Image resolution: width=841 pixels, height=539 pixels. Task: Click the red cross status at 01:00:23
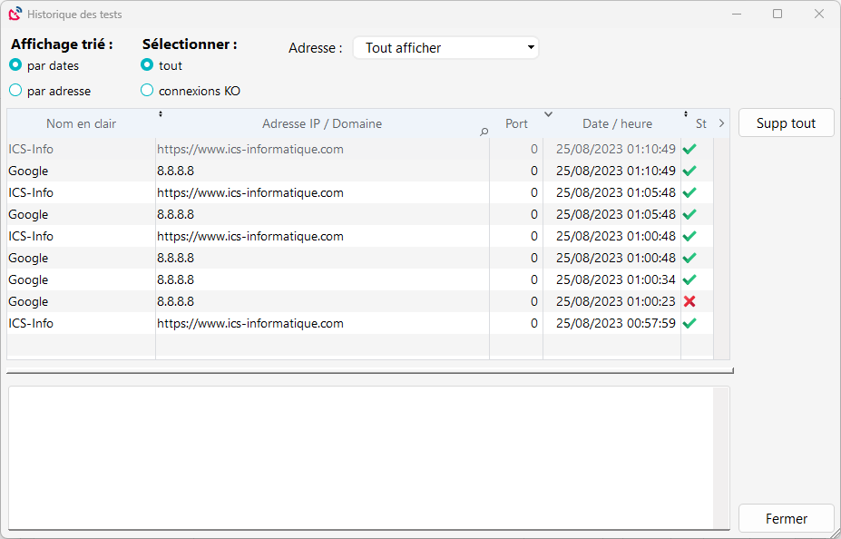coord(689,301)
